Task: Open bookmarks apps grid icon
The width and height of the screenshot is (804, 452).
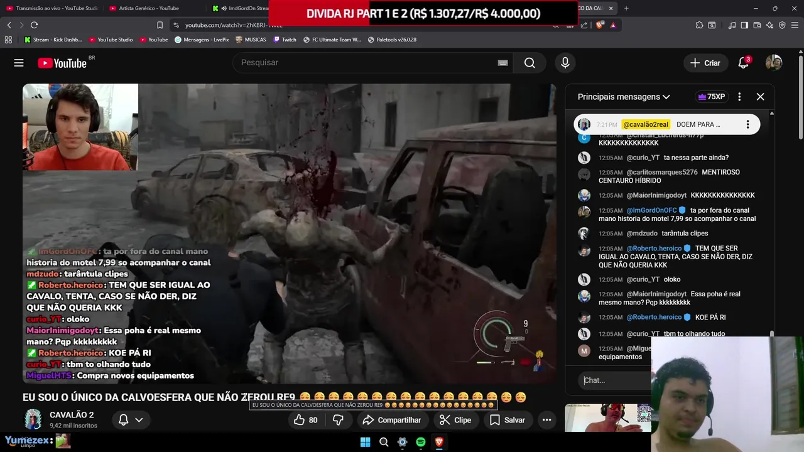Action: pos(8,40)
